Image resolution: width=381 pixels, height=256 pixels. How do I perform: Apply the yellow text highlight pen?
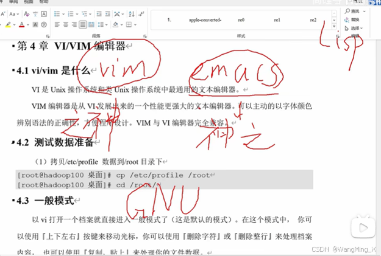[9, 24]
